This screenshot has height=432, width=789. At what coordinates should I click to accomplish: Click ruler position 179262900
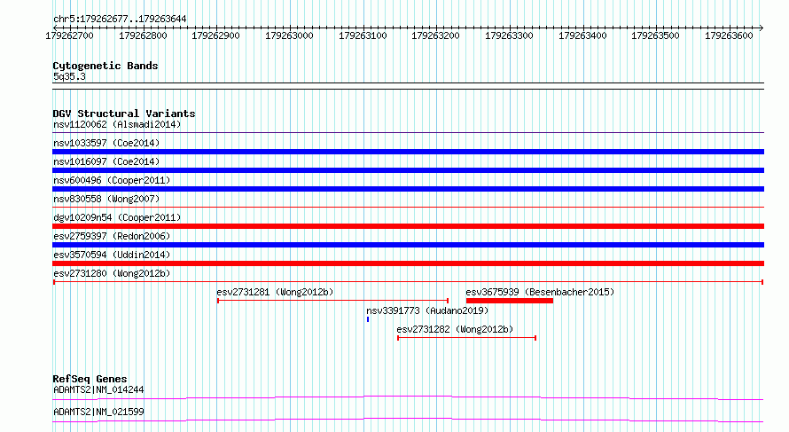[216, 35]
